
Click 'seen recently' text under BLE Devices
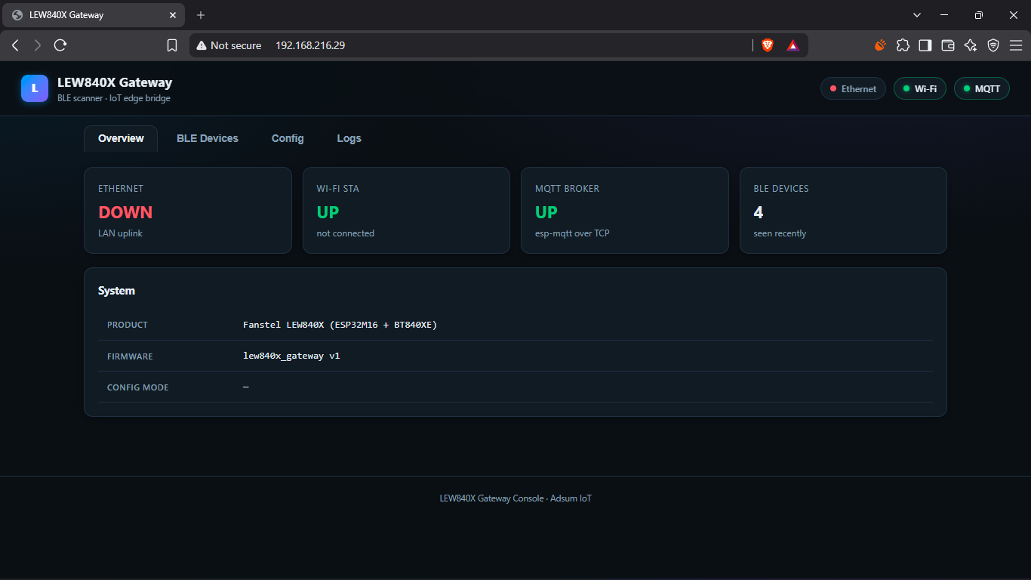point(780,233)
